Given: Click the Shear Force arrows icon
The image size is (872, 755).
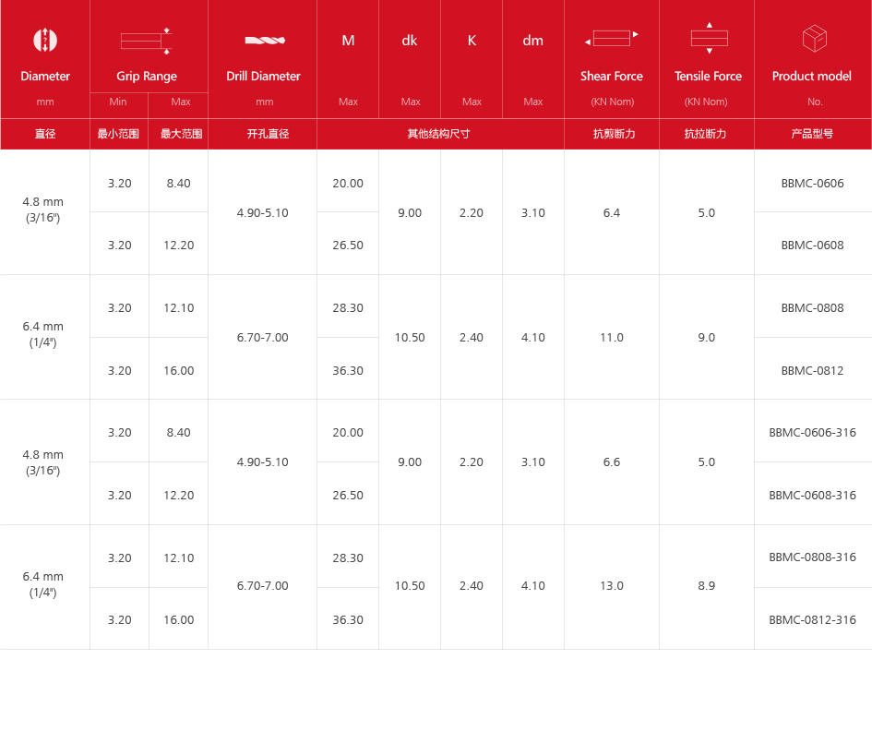Looking at the screenshot, I should pyautogui.click(x=612, y=39).
